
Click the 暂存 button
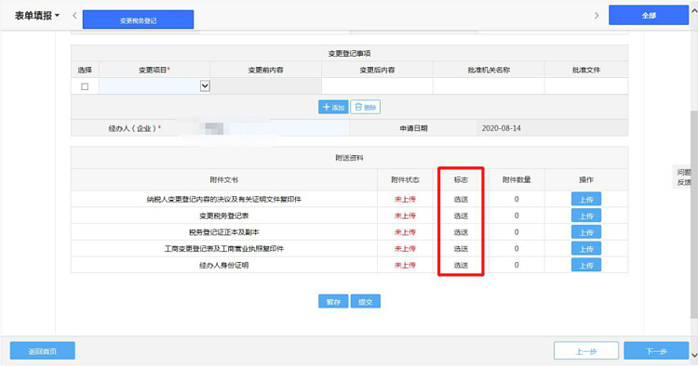tap(333, 302)
